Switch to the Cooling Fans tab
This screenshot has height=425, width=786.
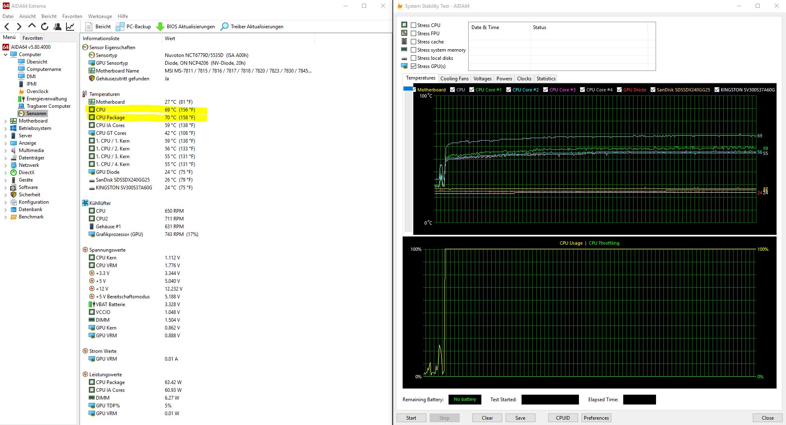coord(454,79)
